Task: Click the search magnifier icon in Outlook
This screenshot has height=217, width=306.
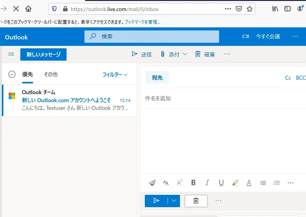Action: click(x=93, y=36)
